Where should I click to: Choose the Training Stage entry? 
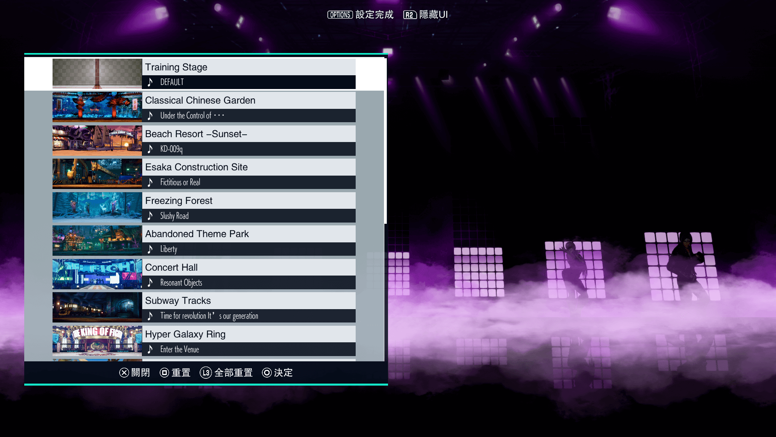204,74
